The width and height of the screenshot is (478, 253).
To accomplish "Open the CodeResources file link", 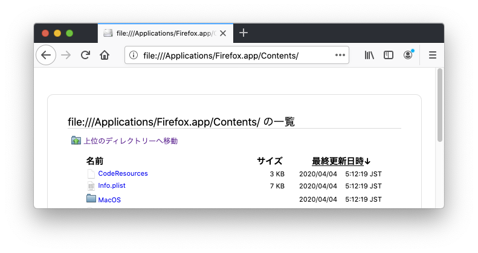I will [123, 174].
